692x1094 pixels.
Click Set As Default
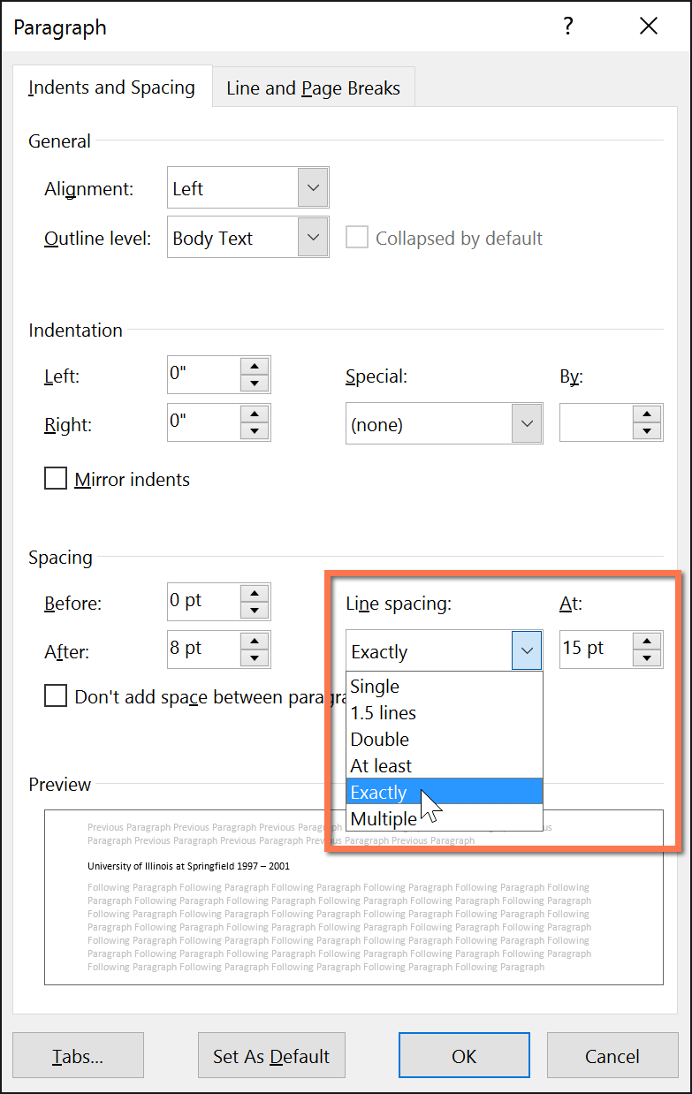click(x=270, y=1055)
